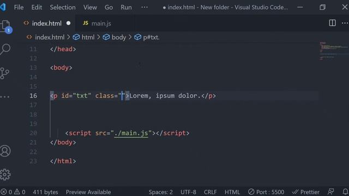Show notifications bell in status bar

345,192
